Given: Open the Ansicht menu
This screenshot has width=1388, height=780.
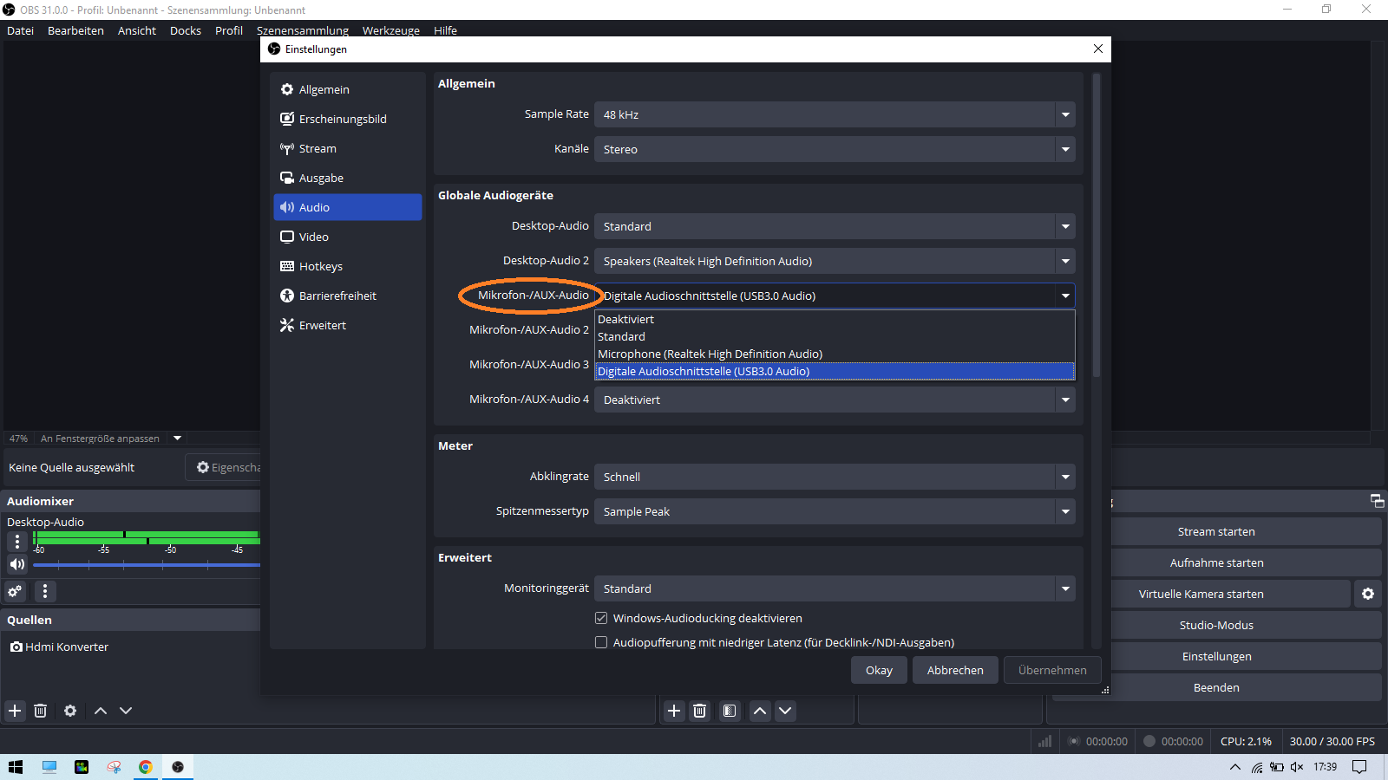Looking at the screenshot, I should (x=137, y=30).
